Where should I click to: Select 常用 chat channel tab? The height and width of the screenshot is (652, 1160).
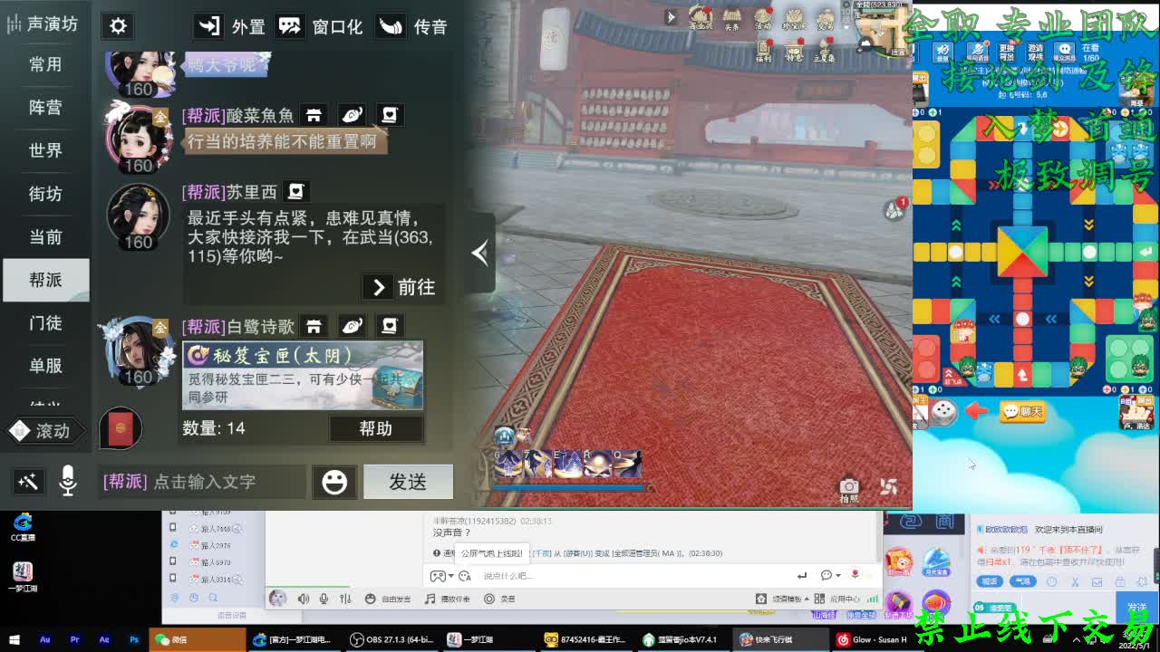45,64
